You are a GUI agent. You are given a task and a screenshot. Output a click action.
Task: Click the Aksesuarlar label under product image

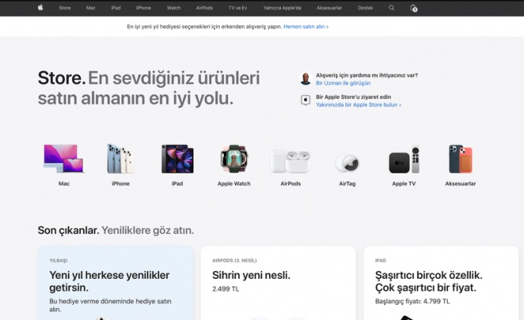[460, 184]
